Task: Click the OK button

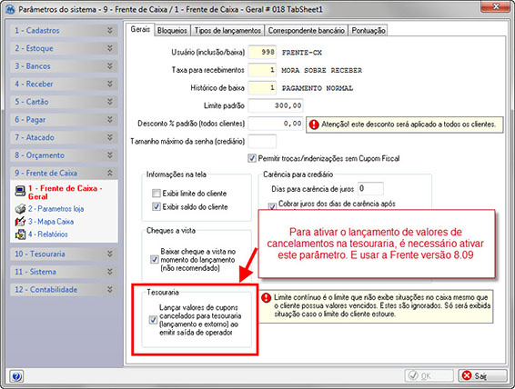Action: 429,375
